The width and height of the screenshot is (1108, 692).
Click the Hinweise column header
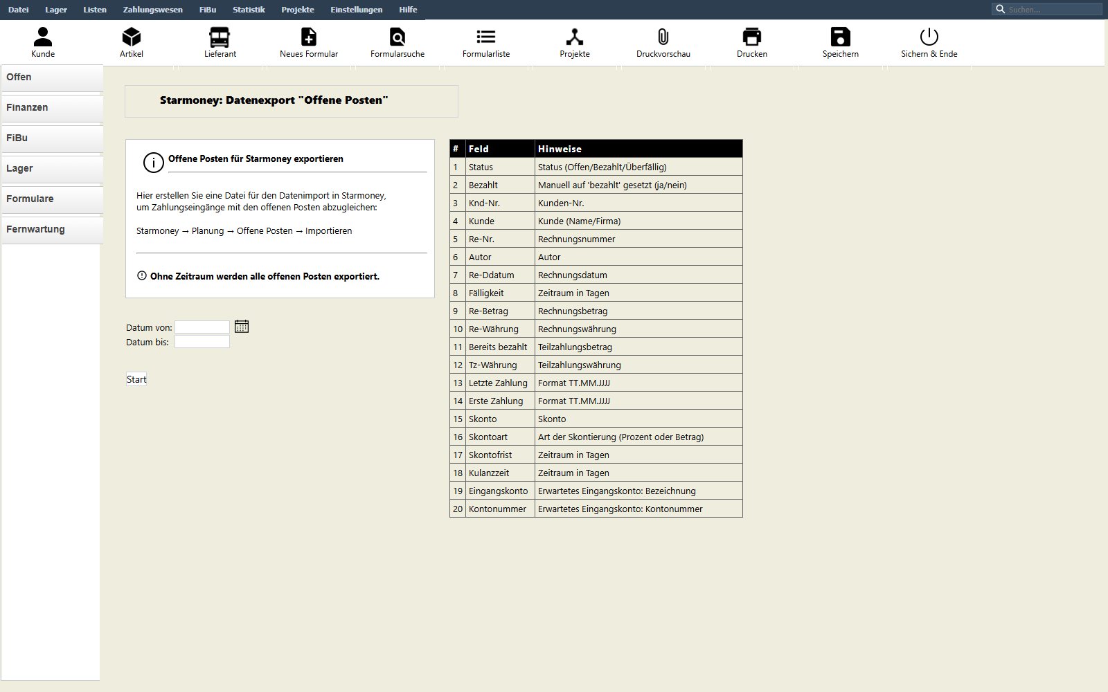point(638,149)
